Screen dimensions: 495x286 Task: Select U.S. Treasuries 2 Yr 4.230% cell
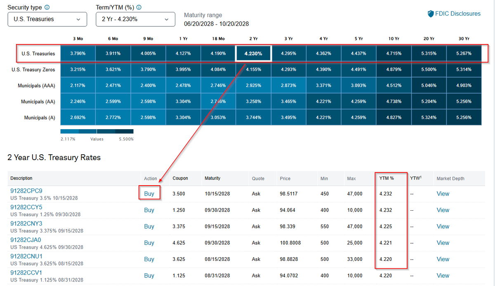pyautogui.click(x=253, y=53)
